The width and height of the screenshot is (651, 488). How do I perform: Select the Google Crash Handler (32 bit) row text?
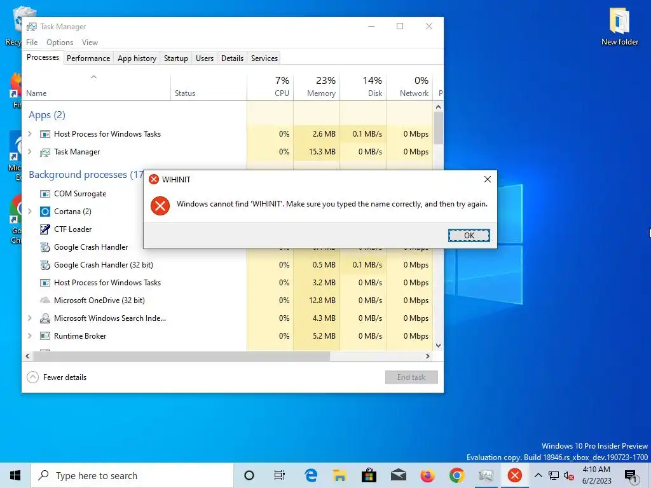104,265
